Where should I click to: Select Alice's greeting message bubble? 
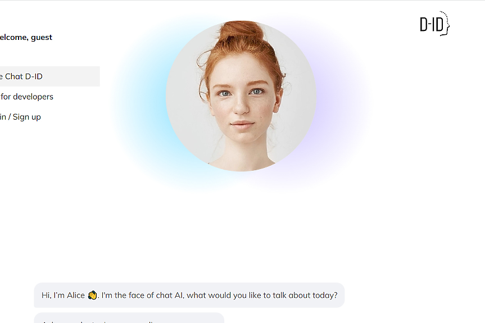(189, 295)
